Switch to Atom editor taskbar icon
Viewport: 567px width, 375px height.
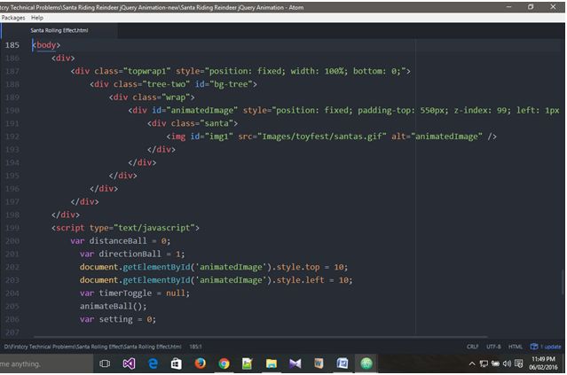(x=366, y=363)
